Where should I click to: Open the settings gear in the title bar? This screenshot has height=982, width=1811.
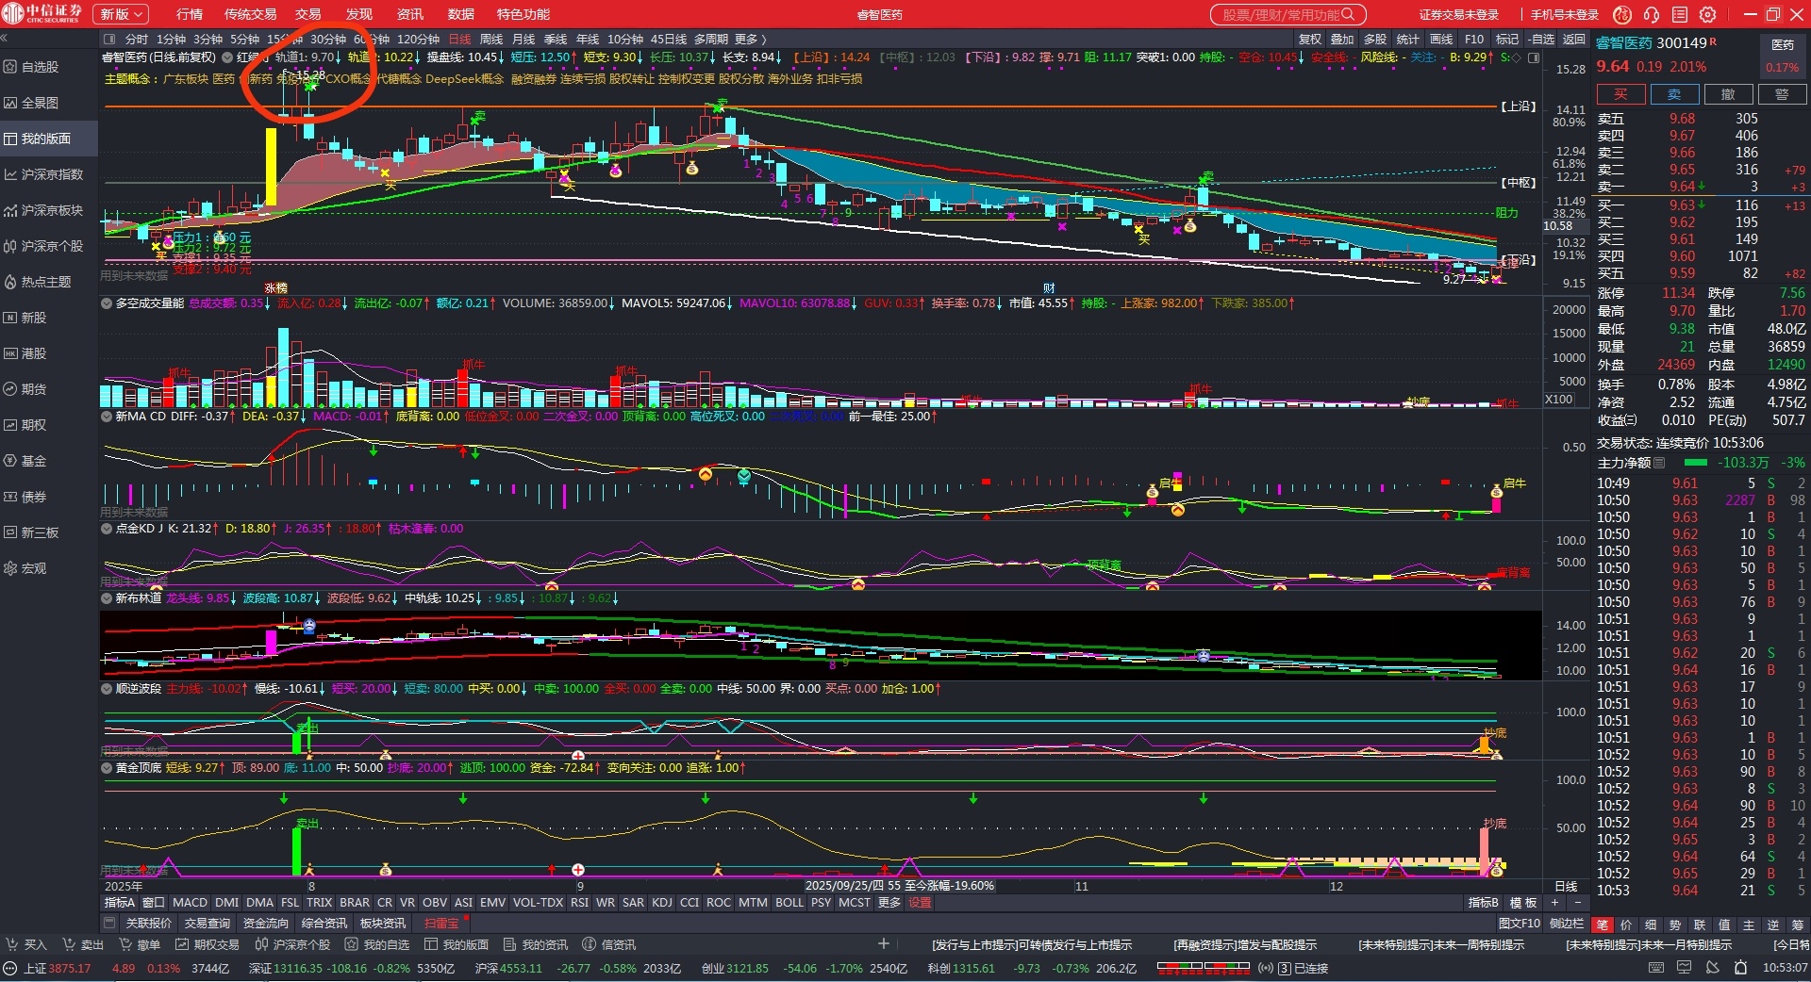[1707, 14]
